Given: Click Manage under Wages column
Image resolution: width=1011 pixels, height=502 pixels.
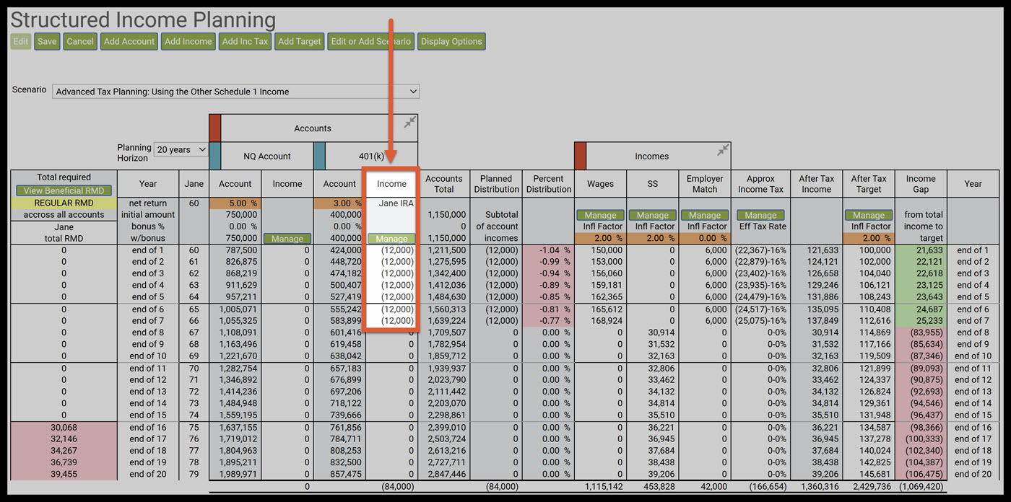Looking at the screenshot, I should point(600,215).
